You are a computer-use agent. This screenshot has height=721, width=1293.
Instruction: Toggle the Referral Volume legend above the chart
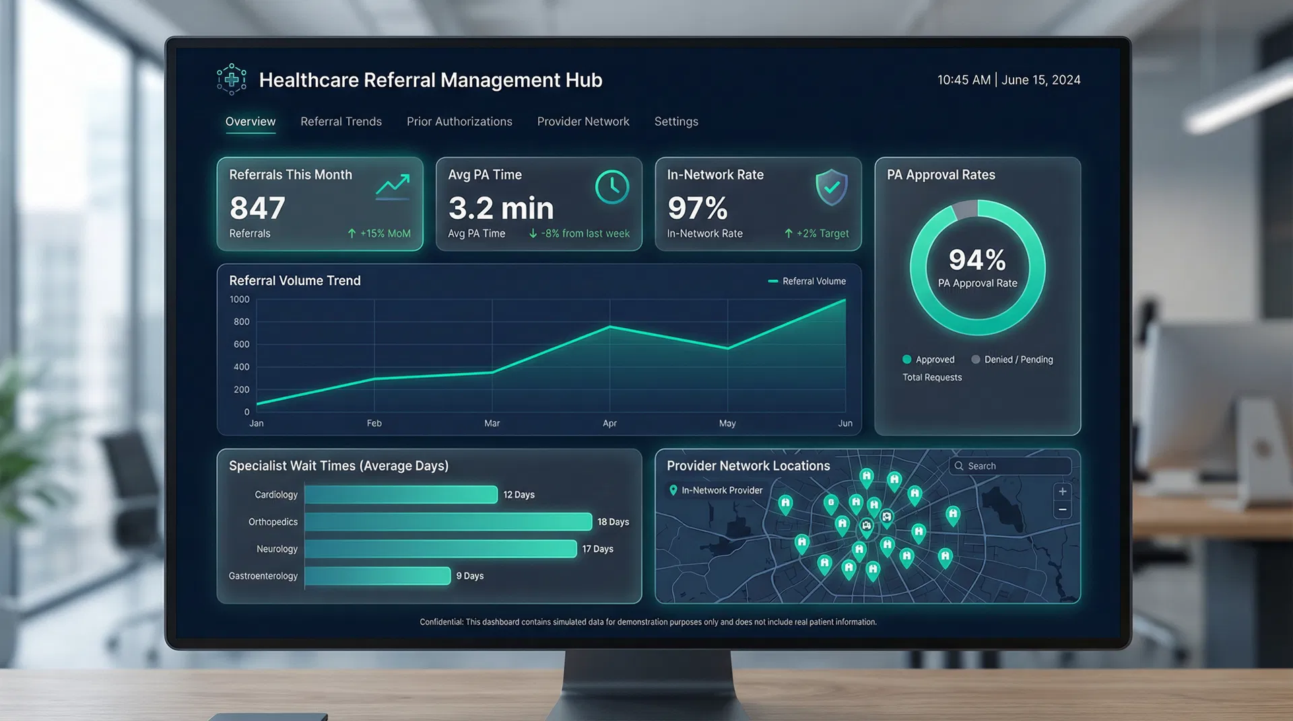[x=807, y=281]
